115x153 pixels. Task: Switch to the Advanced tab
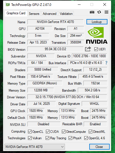point(50,14)
